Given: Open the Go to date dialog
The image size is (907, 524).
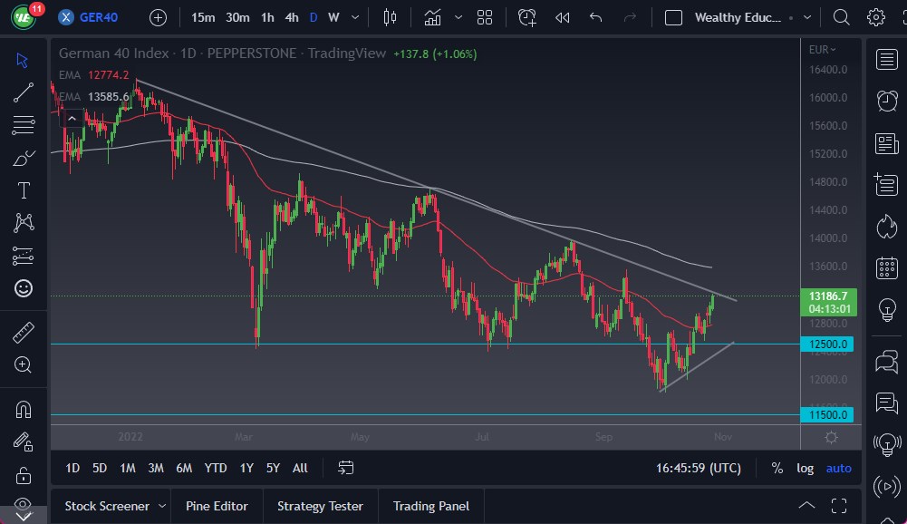Looking at the screenshot, I should pos(345,468).
